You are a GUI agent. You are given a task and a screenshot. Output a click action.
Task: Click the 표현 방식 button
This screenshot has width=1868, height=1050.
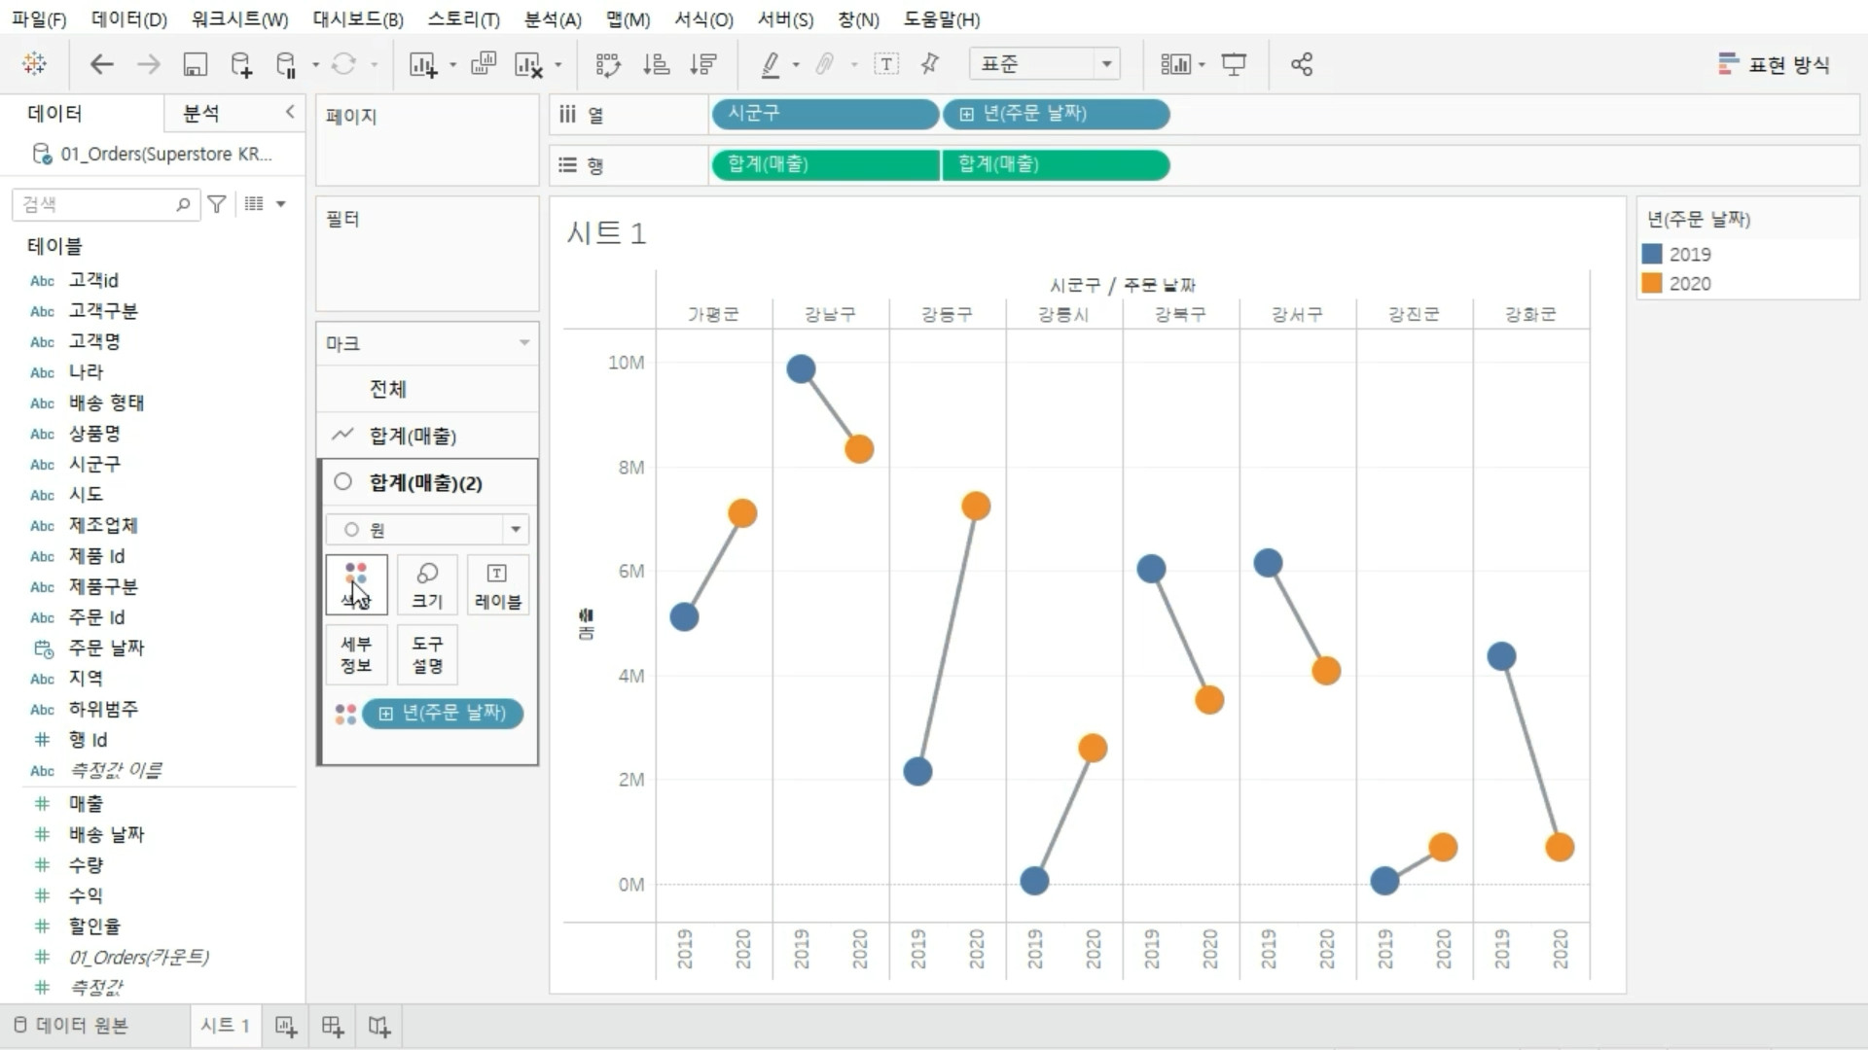[x=1773, y=65]
